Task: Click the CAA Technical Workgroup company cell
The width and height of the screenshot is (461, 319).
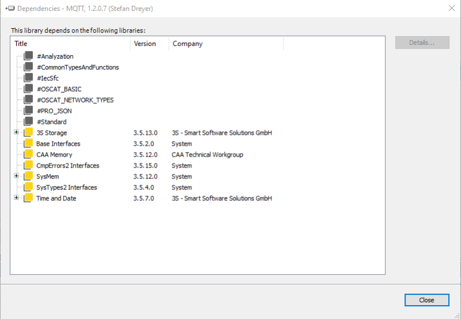Action: (x=207, y=154)
